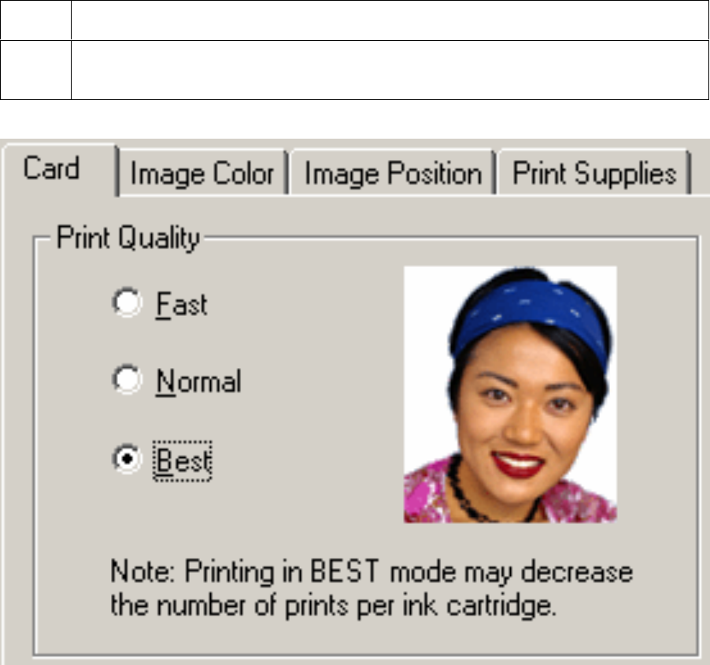Image resolution: width=710 pixels, height=665 pixels.
Task: Go to the Image Position tab
Action: tap(392, 174)
